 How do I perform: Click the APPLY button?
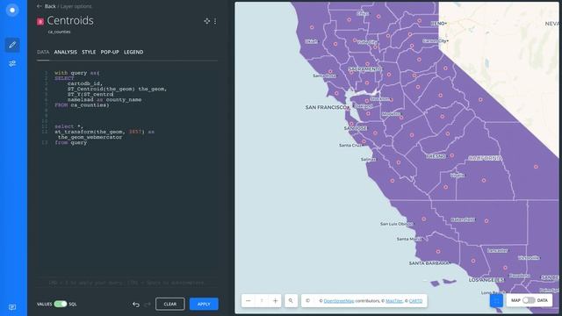pyautogui.click(x=204, y=304)
